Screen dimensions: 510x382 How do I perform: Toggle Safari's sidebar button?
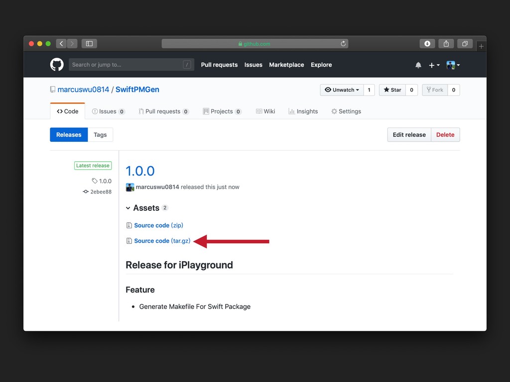[89, 44]
